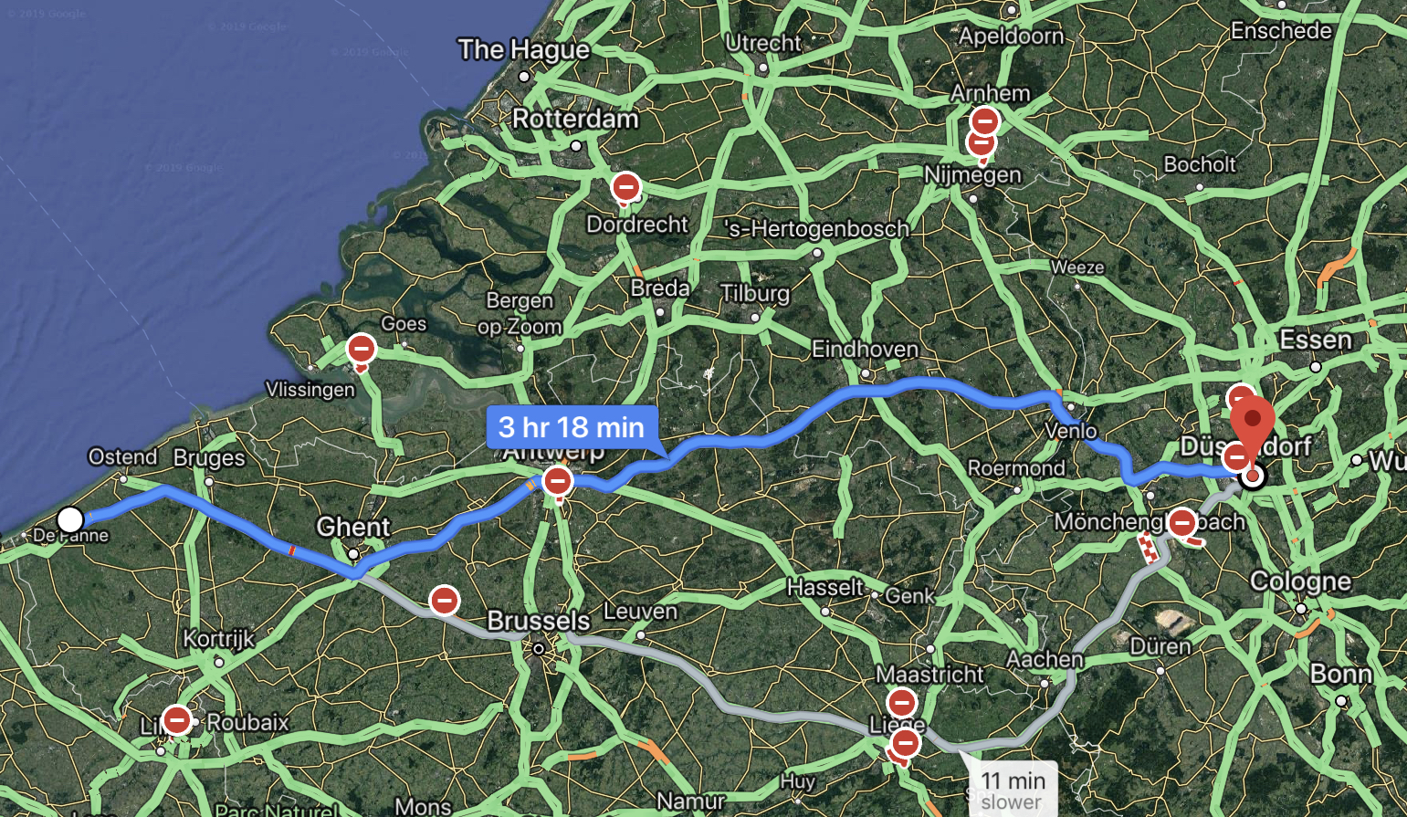
Task: Click the red destination pin at Düsseldorf
Action: [x=1253, y=429]
